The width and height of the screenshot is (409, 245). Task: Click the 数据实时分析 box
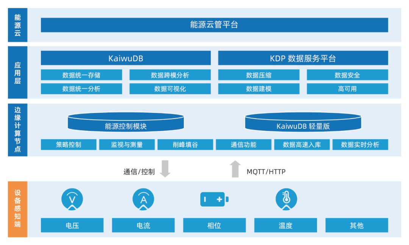[x=360, y=145]
